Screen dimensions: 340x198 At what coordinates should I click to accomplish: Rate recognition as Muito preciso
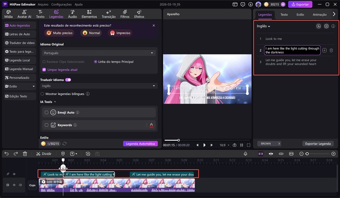(x=59, y=33)
